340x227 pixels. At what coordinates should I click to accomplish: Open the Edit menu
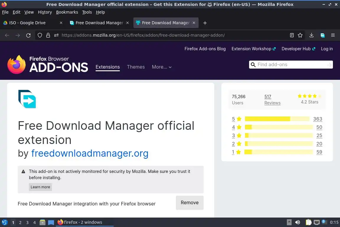[17, 12]
